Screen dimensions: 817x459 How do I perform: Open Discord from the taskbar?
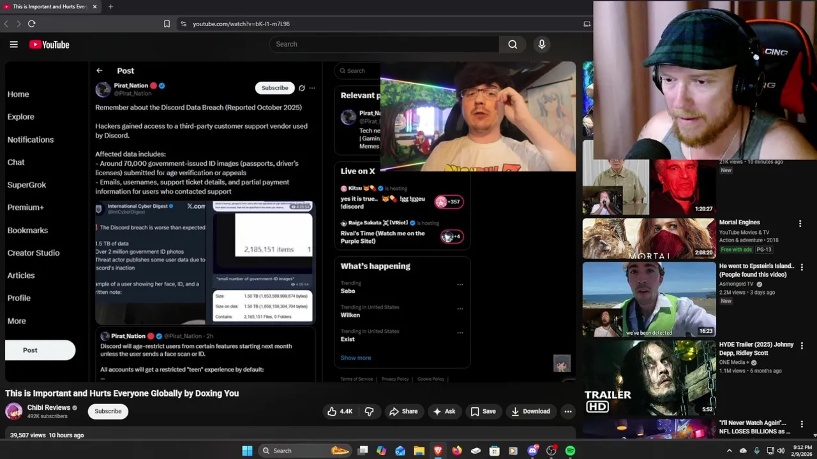pyautogui.click(x=533, y=451)
